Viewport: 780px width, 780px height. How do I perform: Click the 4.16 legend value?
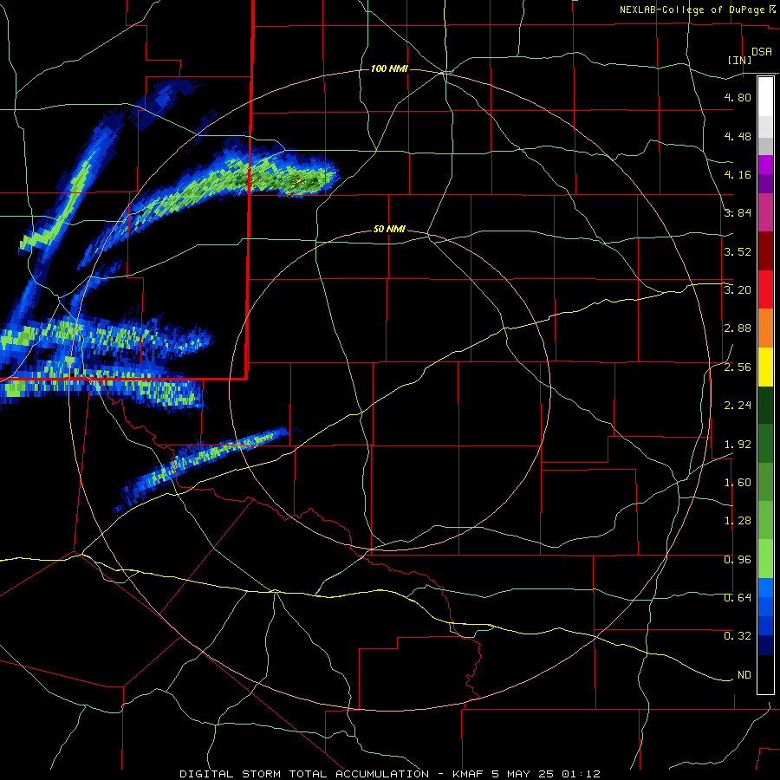click(738, 174)
